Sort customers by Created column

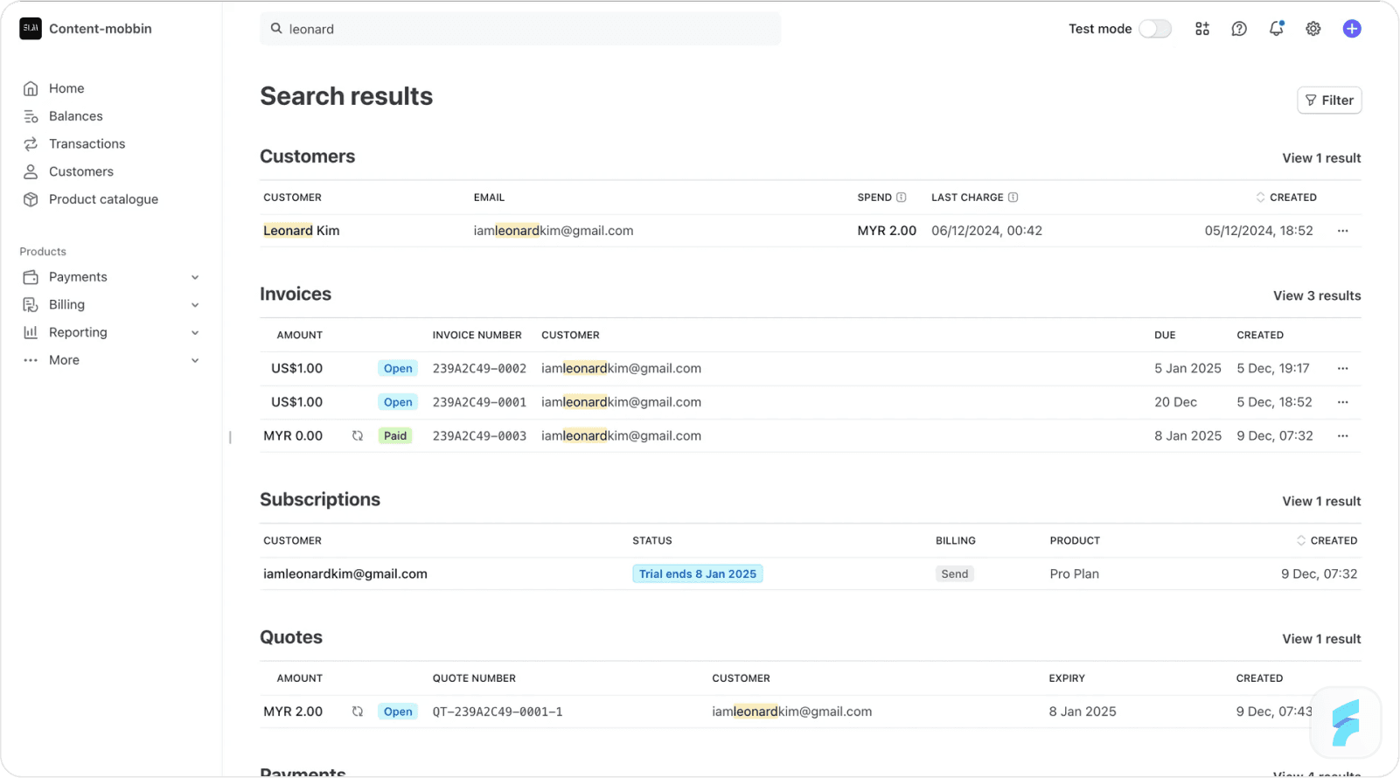(1286, 198)
